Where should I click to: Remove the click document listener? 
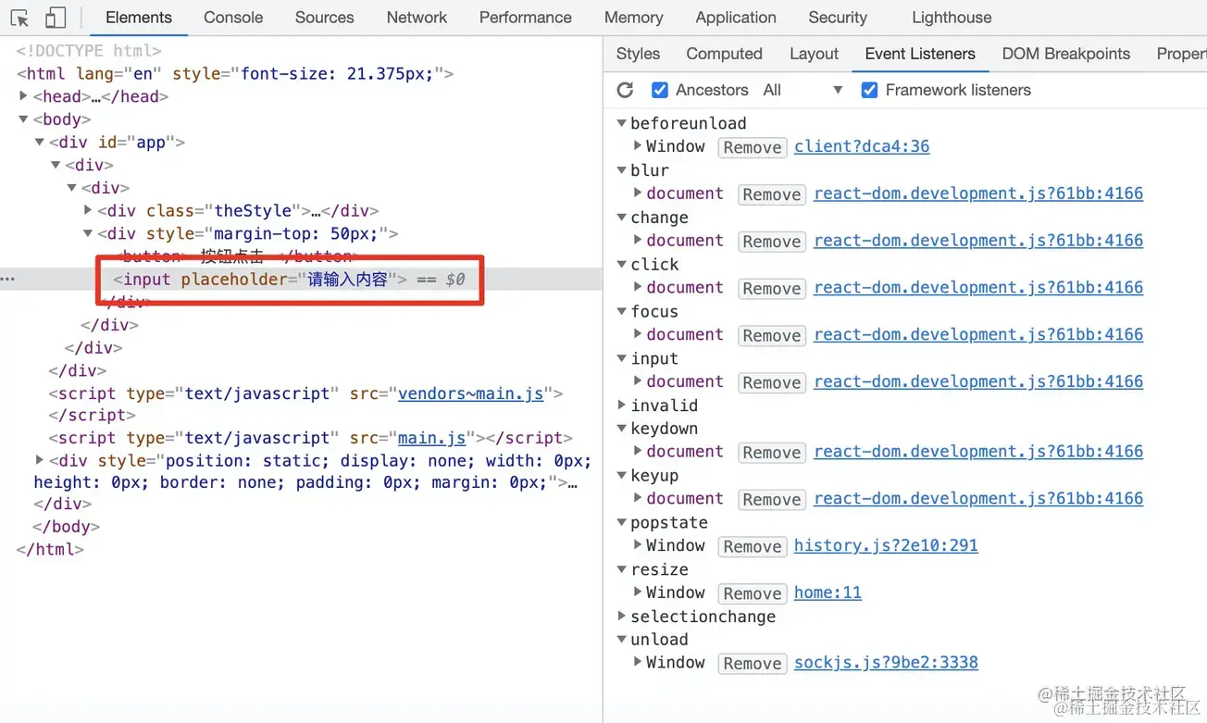click(x=772, y=288)
